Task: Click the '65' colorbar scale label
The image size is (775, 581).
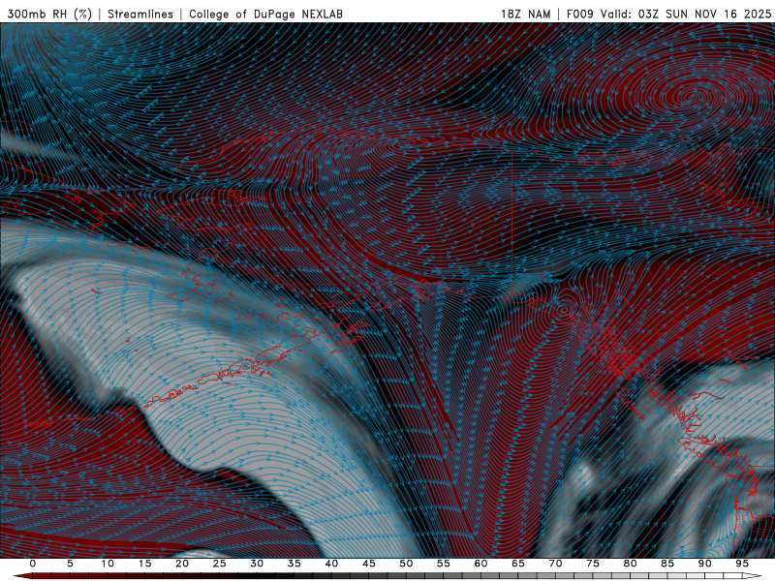Action: pyautogui.click(x=518, y=564)
